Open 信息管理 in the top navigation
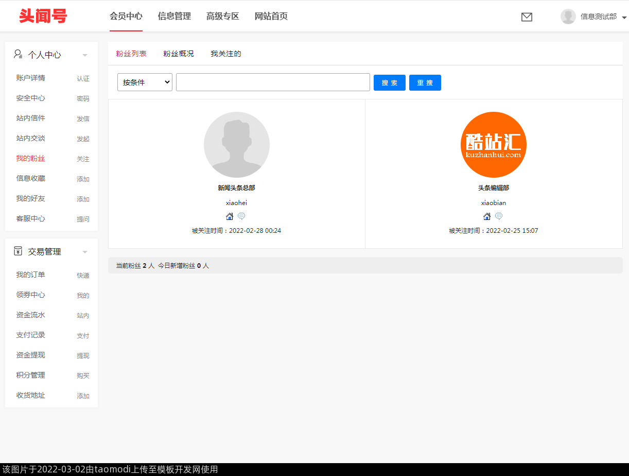This screenshot has width=629, height=476. 174,16
